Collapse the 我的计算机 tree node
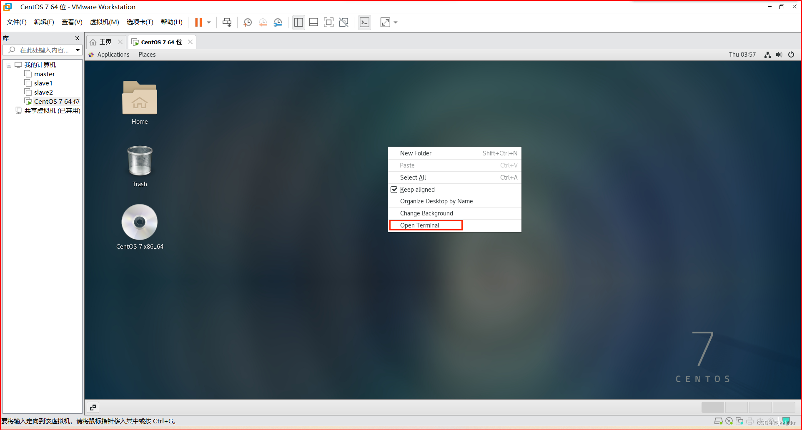 (9, 65)
